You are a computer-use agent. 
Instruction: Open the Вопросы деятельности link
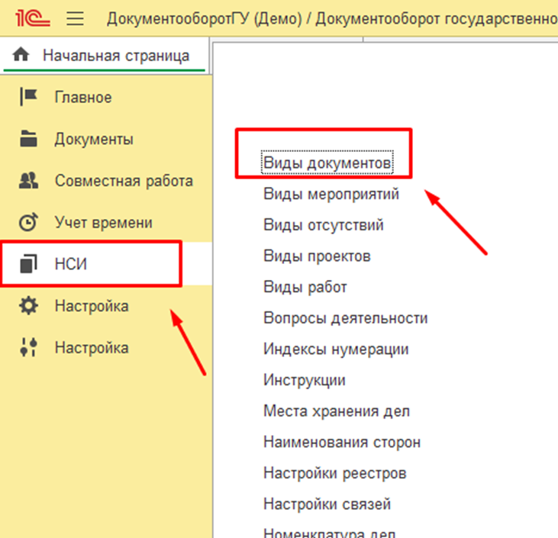346,317
